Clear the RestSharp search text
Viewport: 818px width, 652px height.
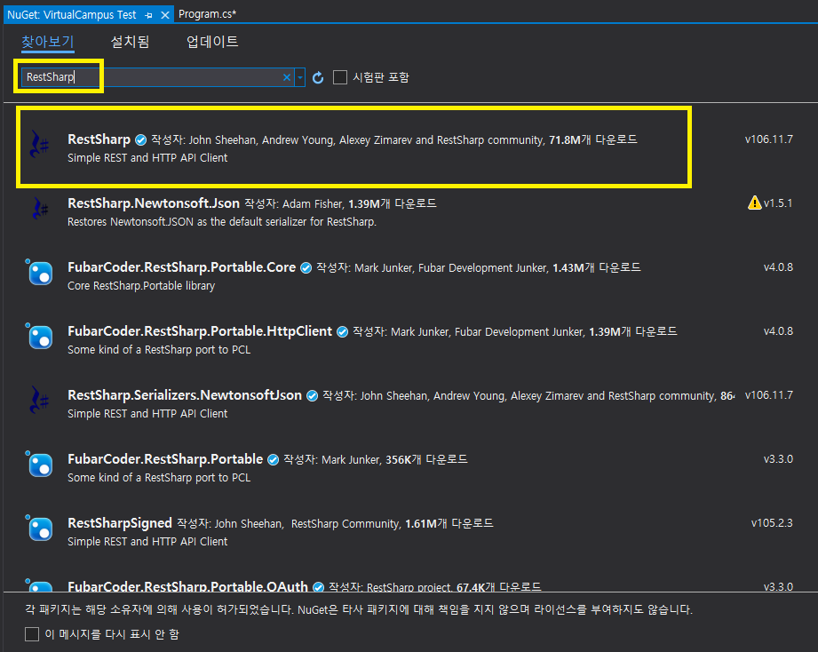coord(286,77)
